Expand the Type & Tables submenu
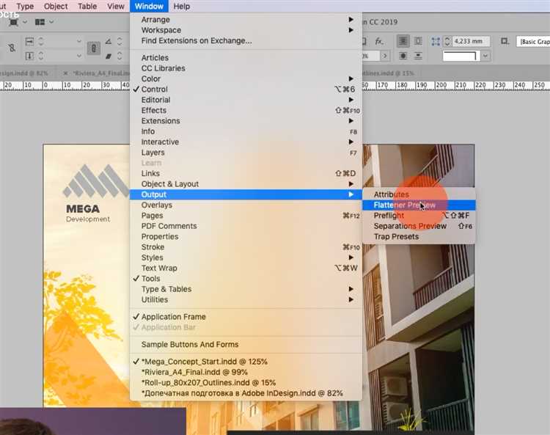Screen dimensions: 550x435 click(x=166, y=289)
